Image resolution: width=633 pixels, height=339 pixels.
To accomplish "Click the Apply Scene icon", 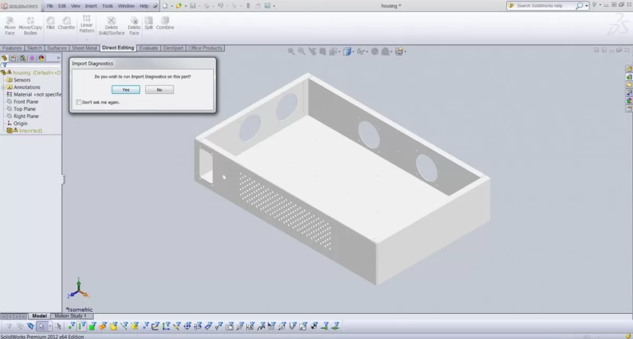I will point(386,51).
